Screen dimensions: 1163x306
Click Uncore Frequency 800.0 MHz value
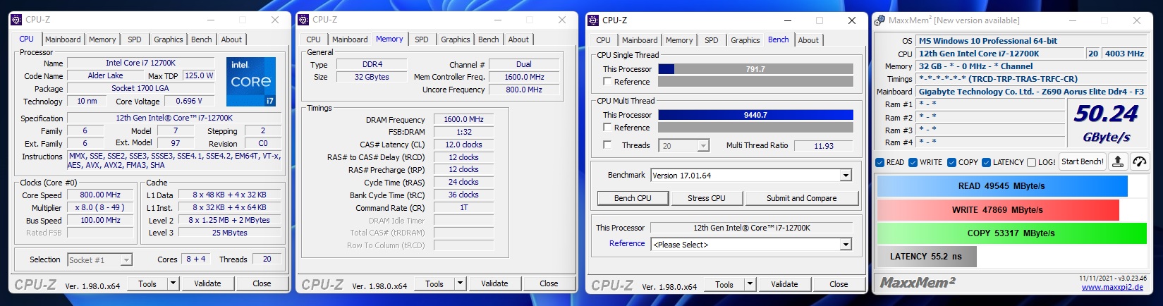[524, 90]
